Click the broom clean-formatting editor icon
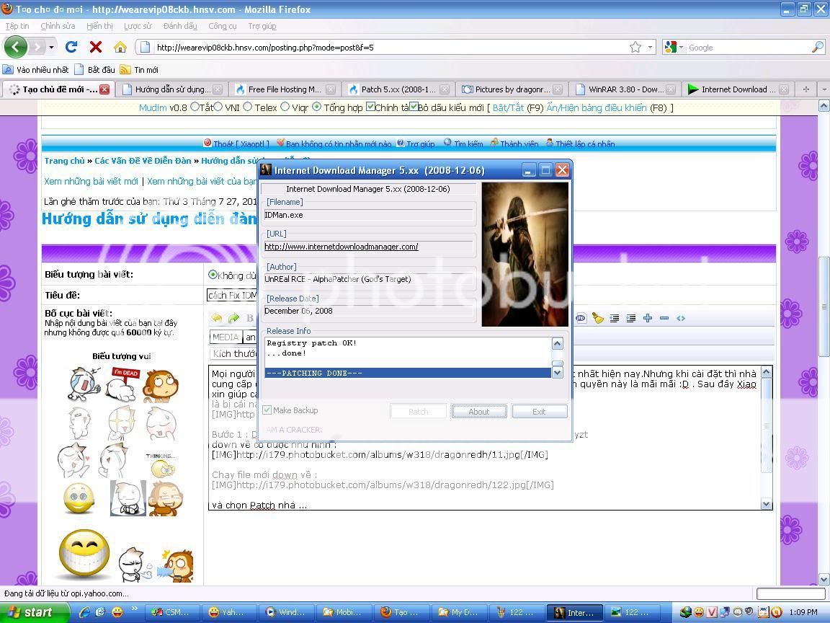 pos(597,318)
